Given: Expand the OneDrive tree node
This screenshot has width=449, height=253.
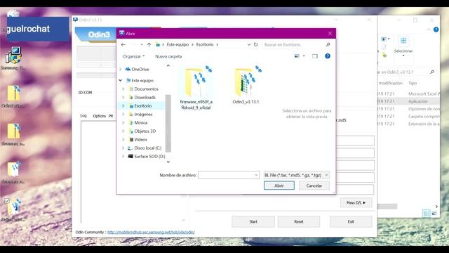Looking at the screenshot, I should 120,69.
